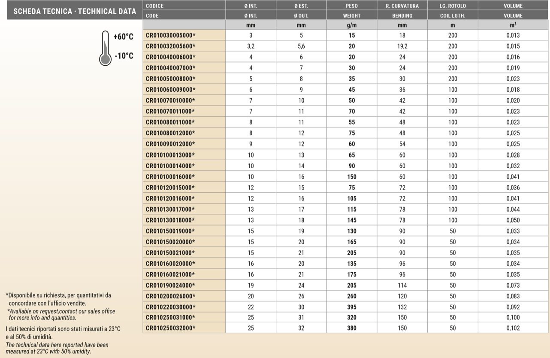The height and width of the screenshot is (358, 550).
Task: Click the English 'technical data here reported' note
Action: (x=57, y=348)
